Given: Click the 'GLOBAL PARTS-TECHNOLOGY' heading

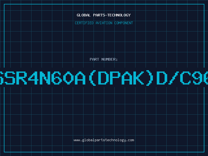Looking at the screenshot, I should click(104, 15).
